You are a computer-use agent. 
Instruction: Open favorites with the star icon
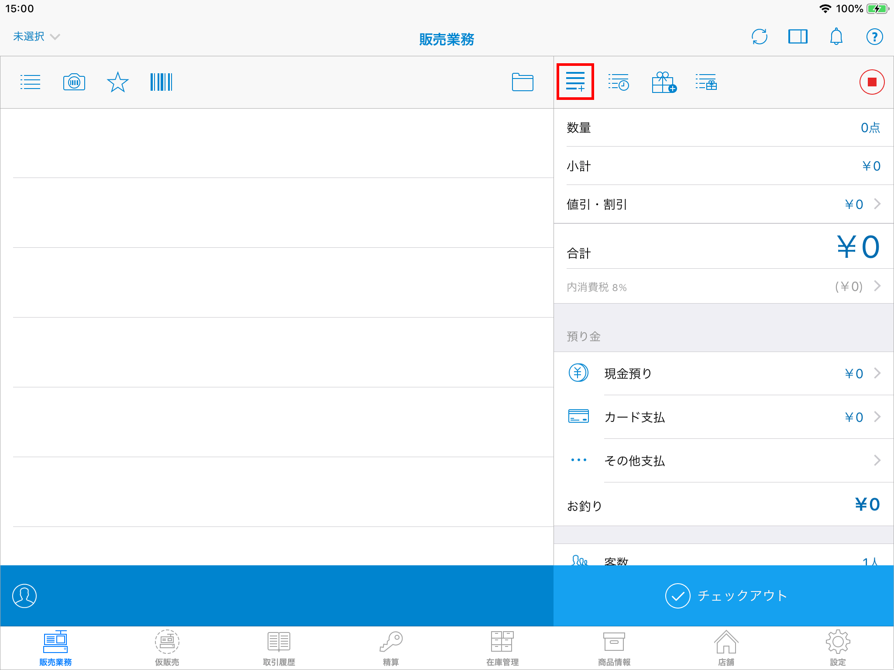(x=117, y=82)
